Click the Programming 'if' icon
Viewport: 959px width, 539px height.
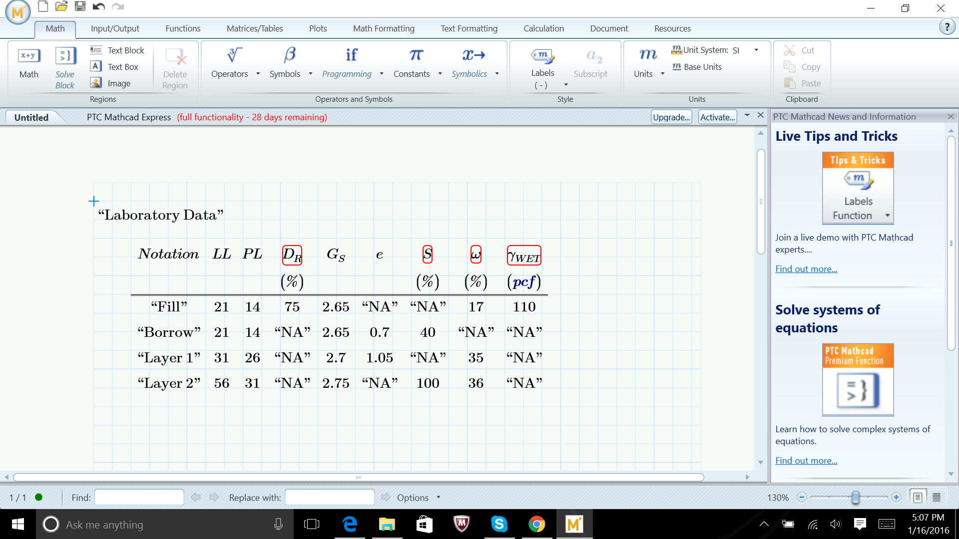coord(351,55)
